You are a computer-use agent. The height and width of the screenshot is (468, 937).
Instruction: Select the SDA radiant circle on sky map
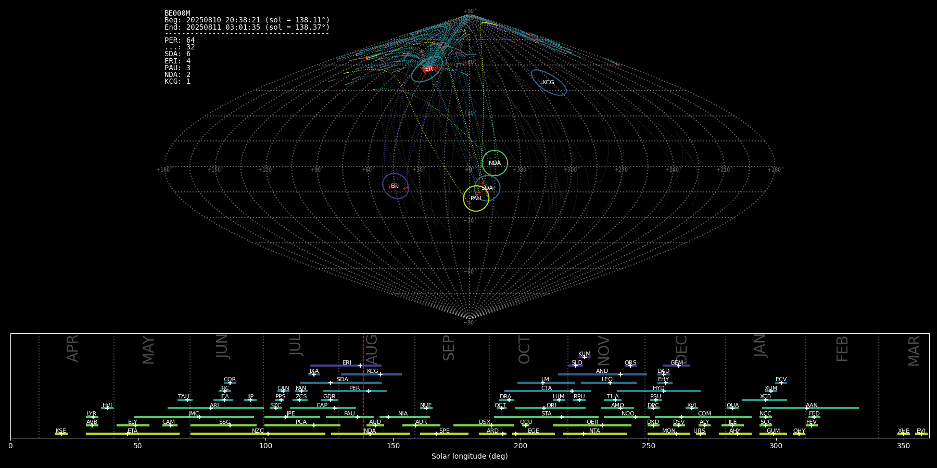tap(487, 188)
